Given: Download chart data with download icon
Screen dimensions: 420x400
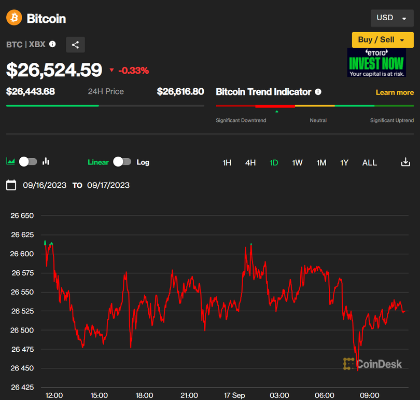Looking at the screenshot, I should 405,162.
